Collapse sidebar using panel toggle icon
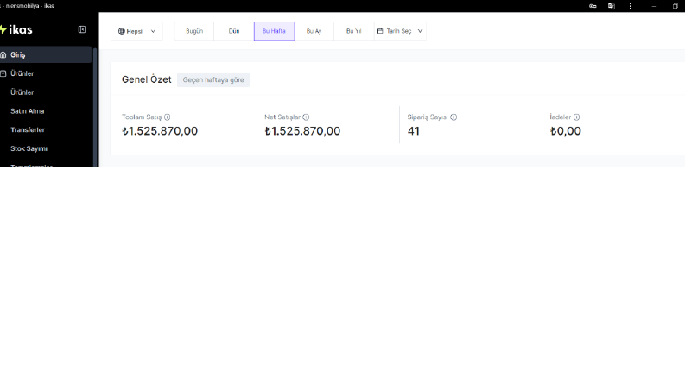 pyautogui.click(x=82, y=29)
